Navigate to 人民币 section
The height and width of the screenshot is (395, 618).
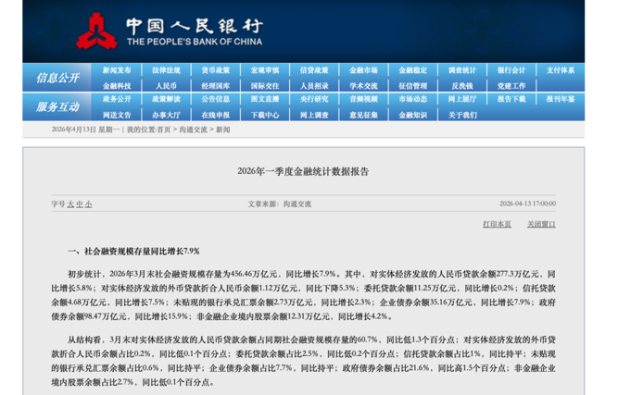166,85
